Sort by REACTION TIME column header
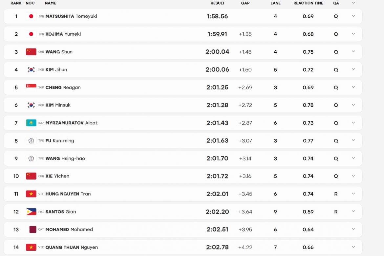Screen dimensions: 384x256 (x=308, y=3)
